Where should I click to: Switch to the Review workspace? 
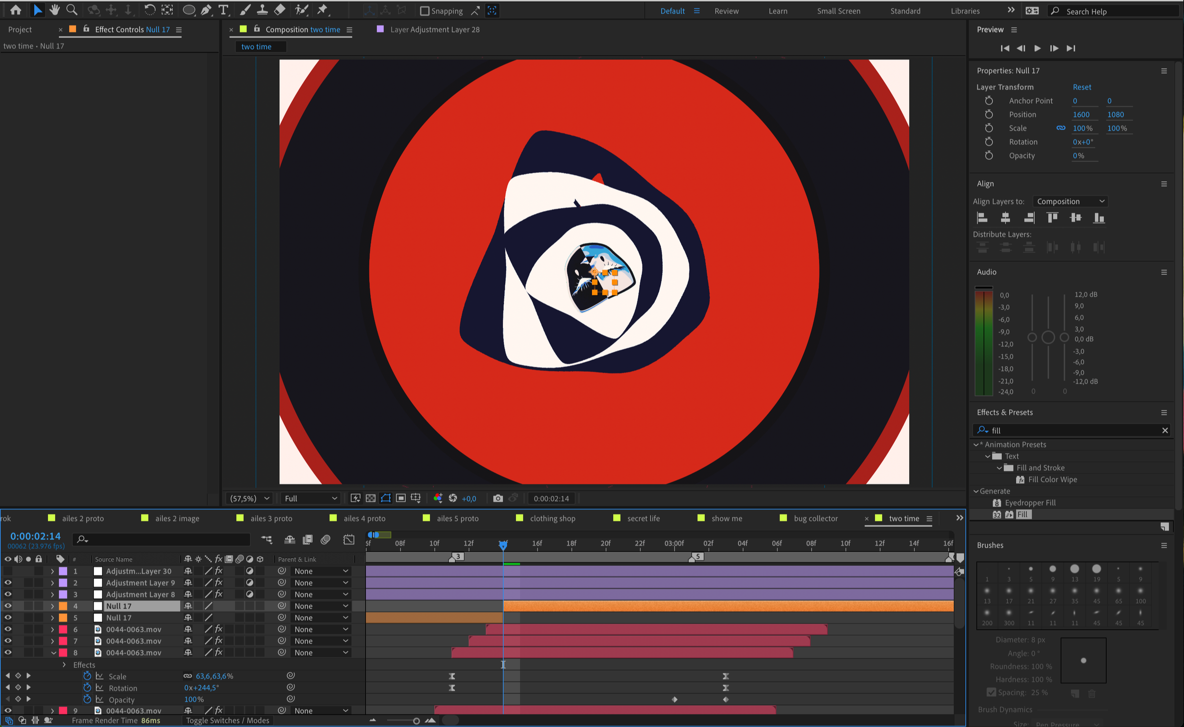[x=726, y=11]
